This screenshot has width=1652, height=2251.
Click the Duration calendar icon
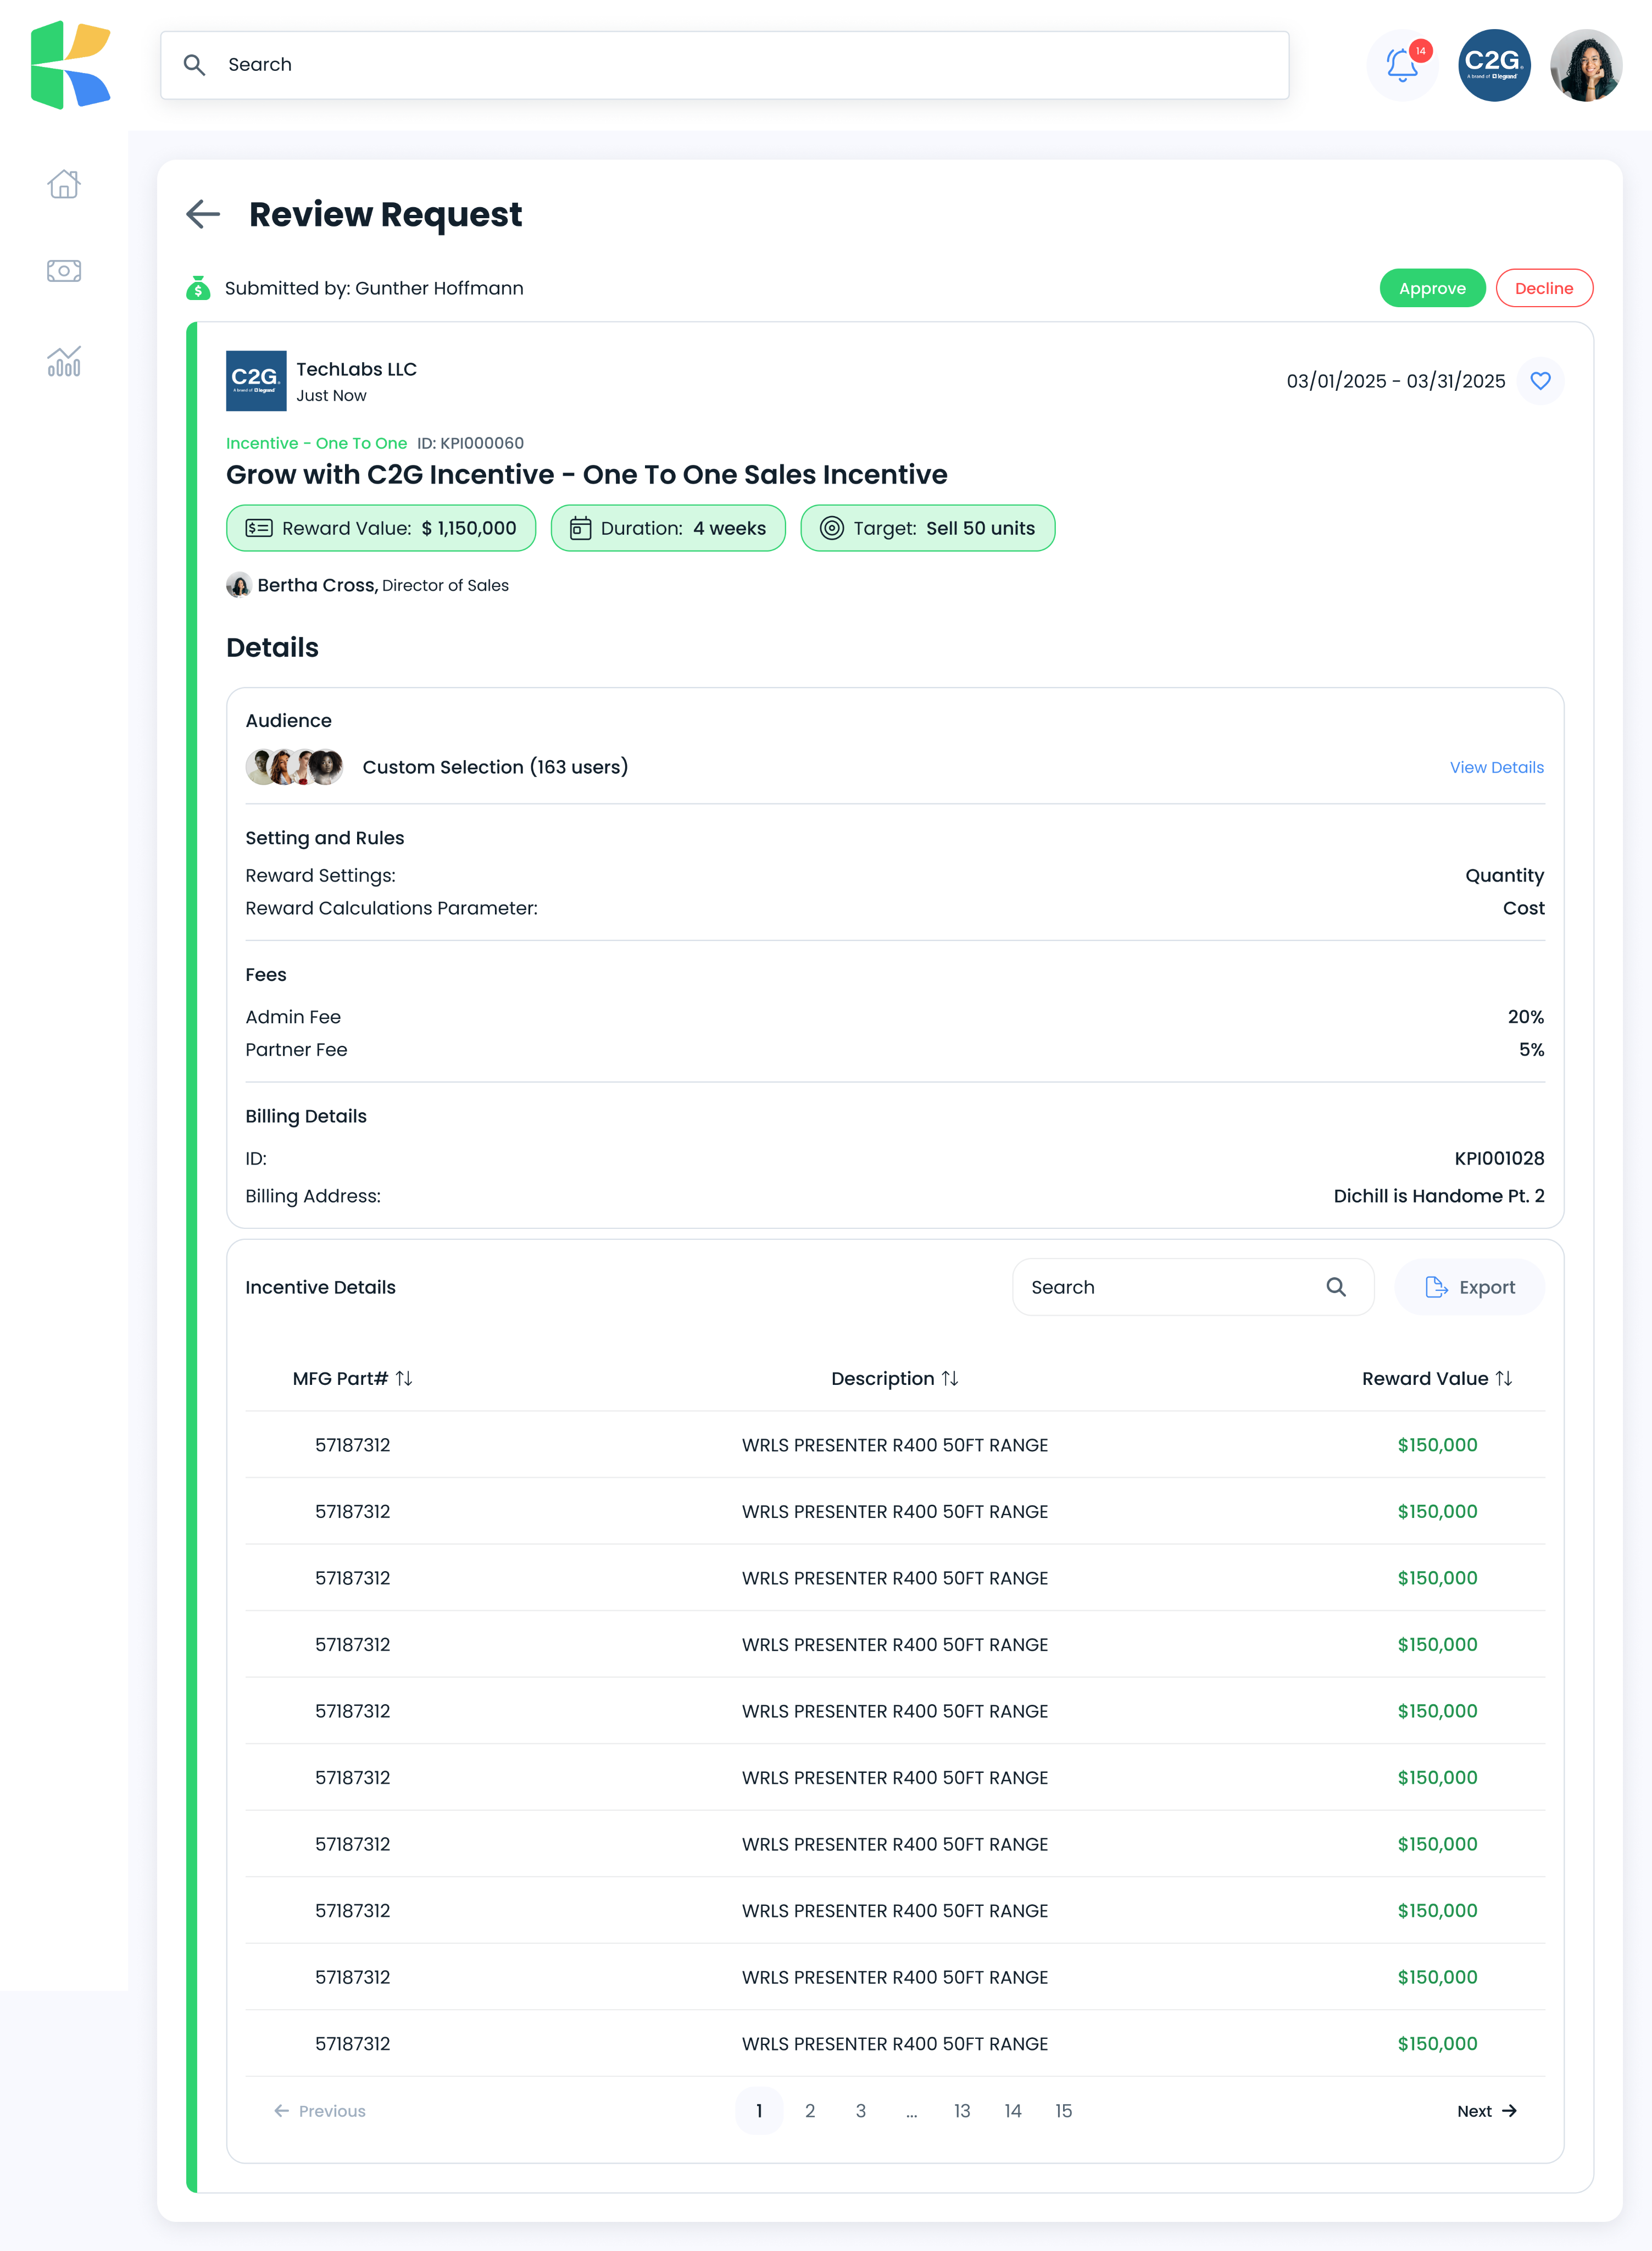pyautogui.click(x=581, y=528)
